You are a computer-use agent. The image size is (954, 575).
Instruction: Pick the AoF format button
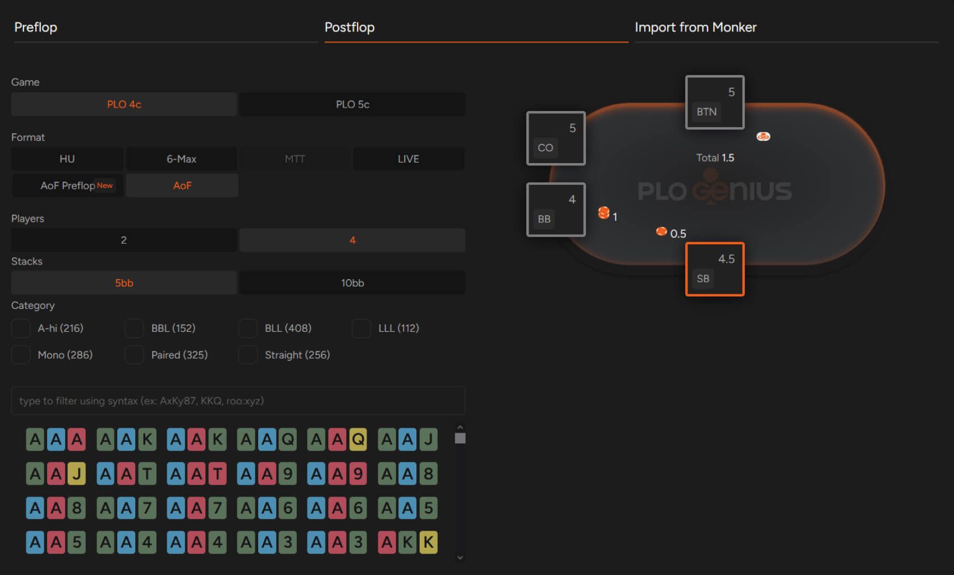182,186
